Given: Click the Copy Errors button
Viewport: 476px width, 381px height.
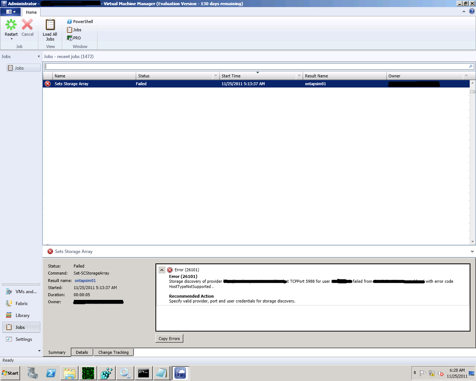Looking at the screenshot, I should (x=169, y=339).
